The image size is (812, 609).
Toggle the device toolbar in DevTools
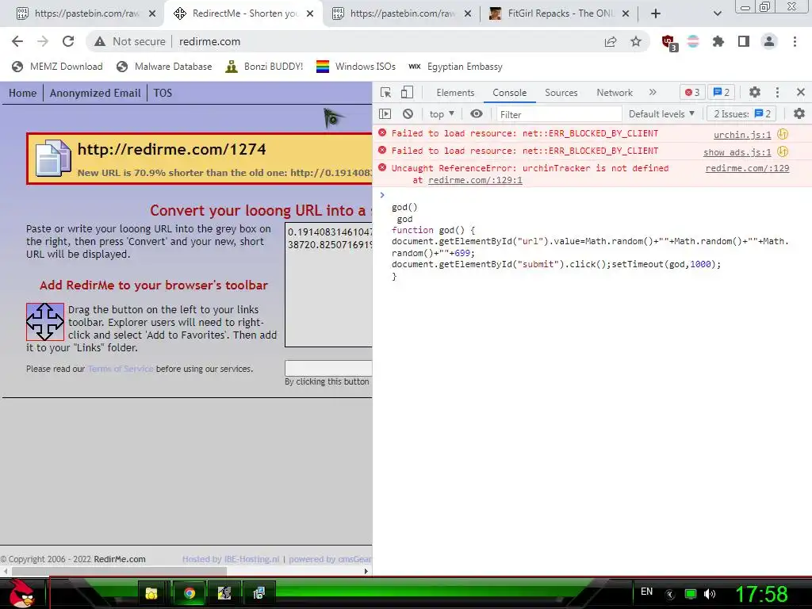[x=407, y=92]
